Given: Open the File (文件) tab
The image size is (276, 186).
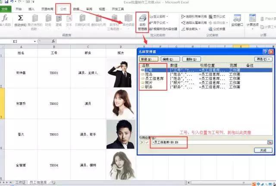Looking at the screenshot, I should pyautogui.click(x=6, y=9).
